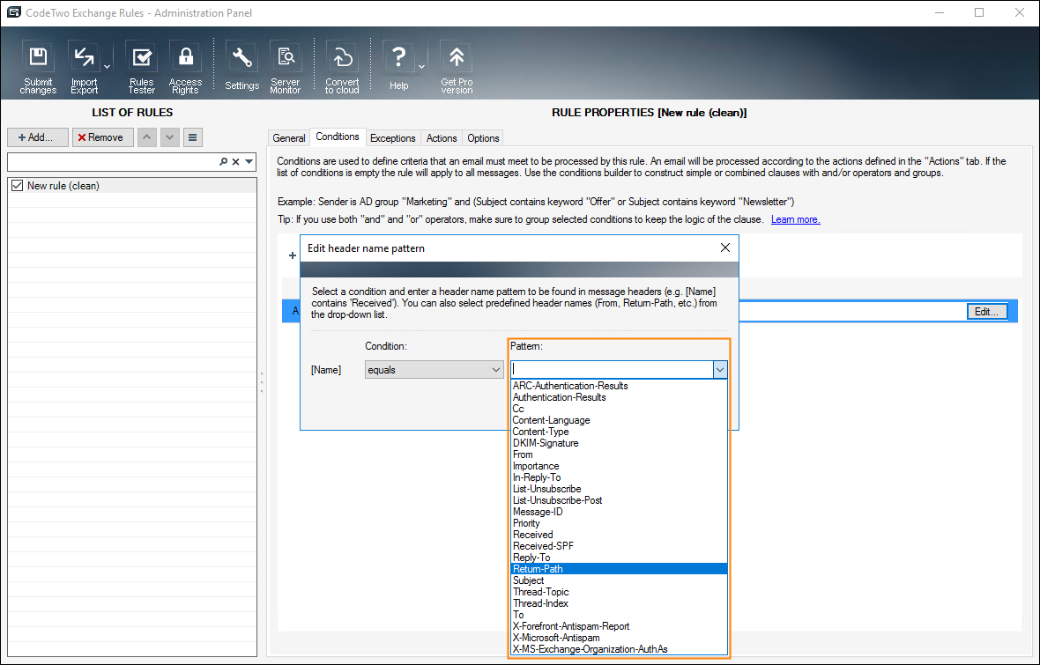1040x665 pixels.
Task: Select Received header option
Action: (x=620, y=535)
